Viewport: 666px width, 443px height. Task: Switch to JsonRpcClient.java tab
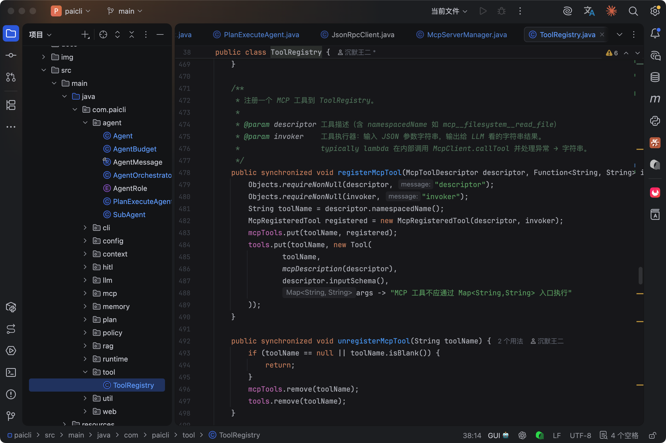click(x=358, y=34)
